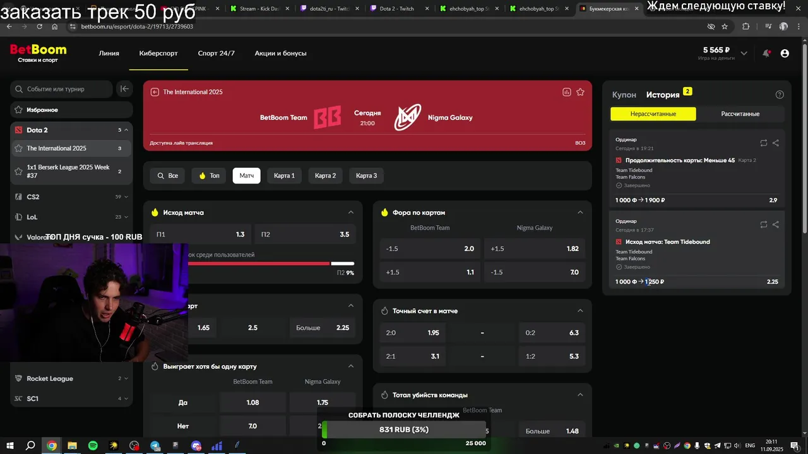This screenshot has width=808, height=454.
Task: Open the coupon help question mark icon
Action: (780, 95)
